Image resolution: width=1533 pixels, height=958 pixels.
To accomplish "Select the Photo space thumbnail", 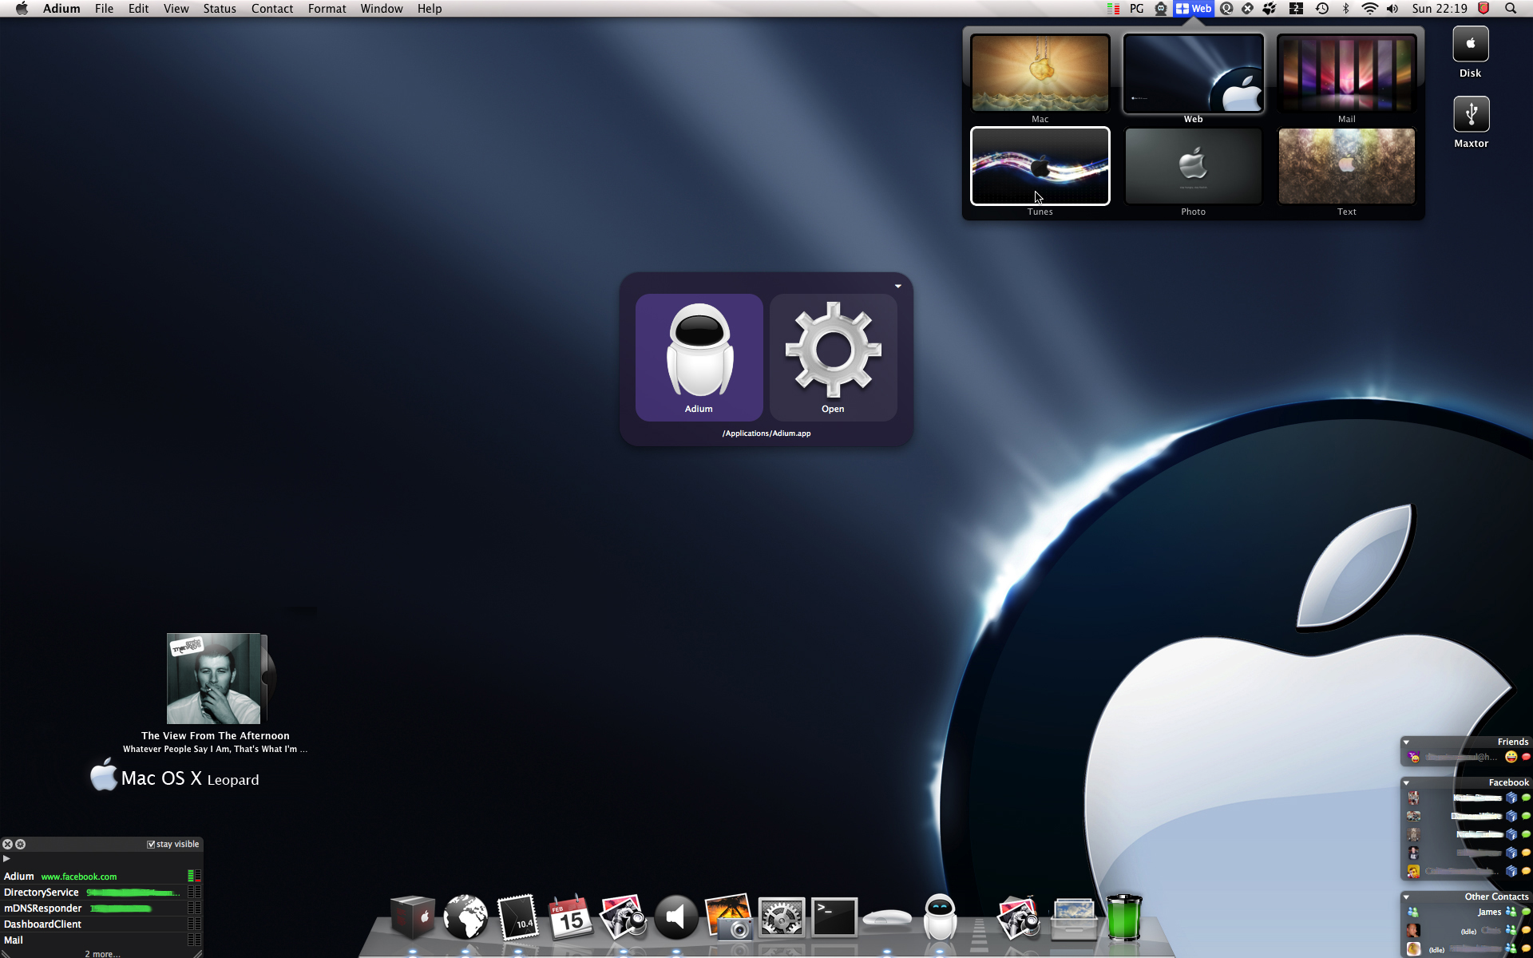I will [1194, 166].
